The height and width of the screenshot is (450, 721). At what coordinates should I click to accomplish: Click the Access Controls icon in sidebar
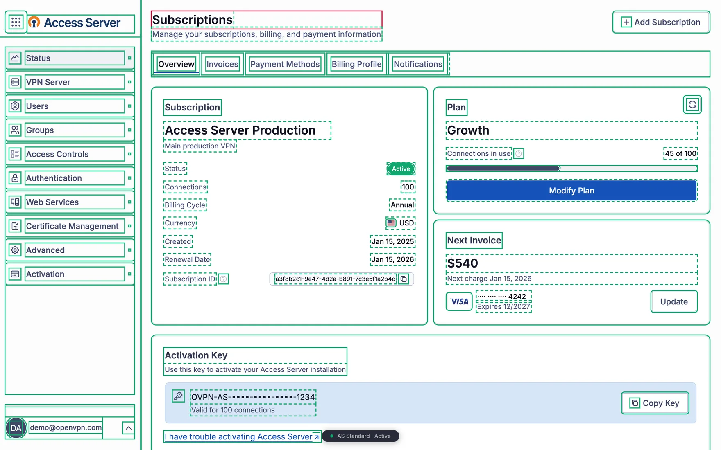15,154
